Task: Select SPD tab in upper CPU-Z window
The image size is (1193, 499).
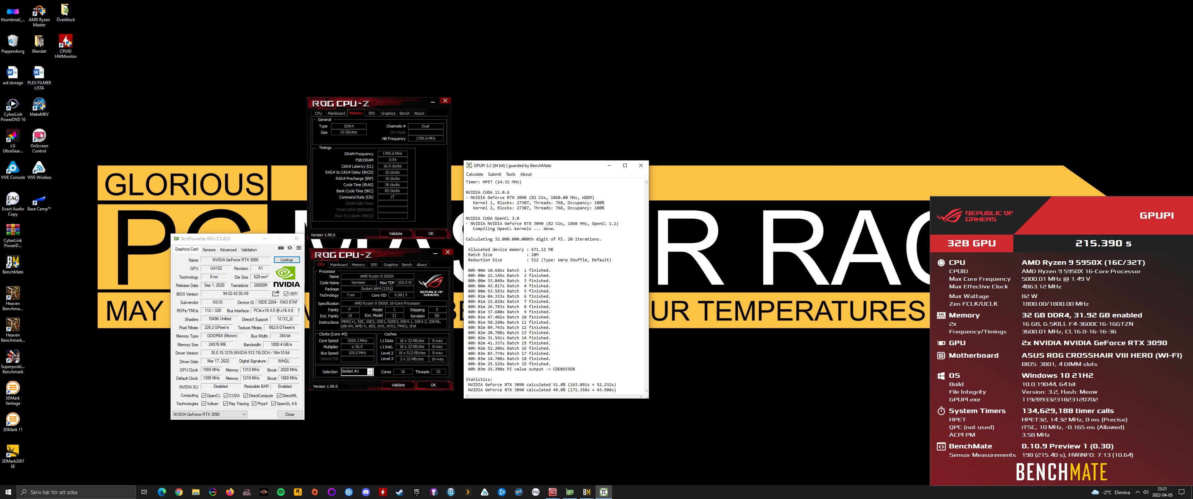Action: [371, 113]
